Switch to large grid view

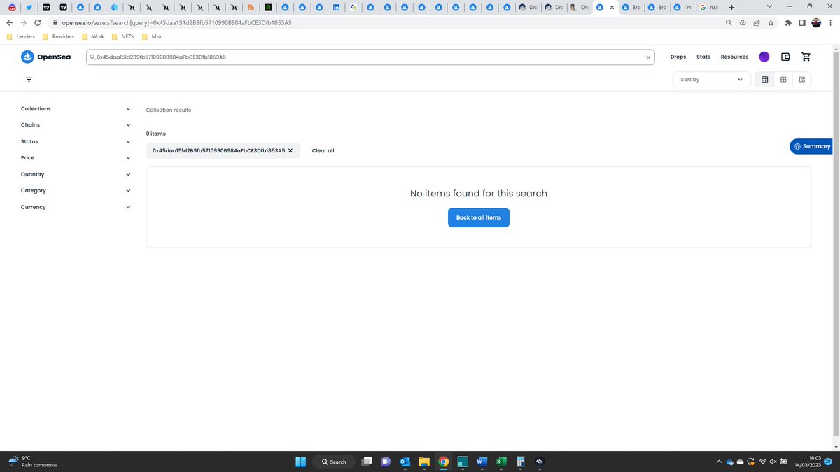coord(783,79)
